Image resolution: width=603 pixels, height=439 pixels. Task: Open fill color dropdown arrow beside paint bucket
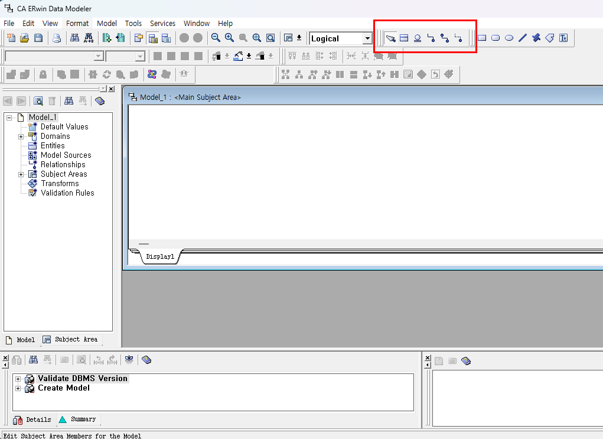click(249, 56)
